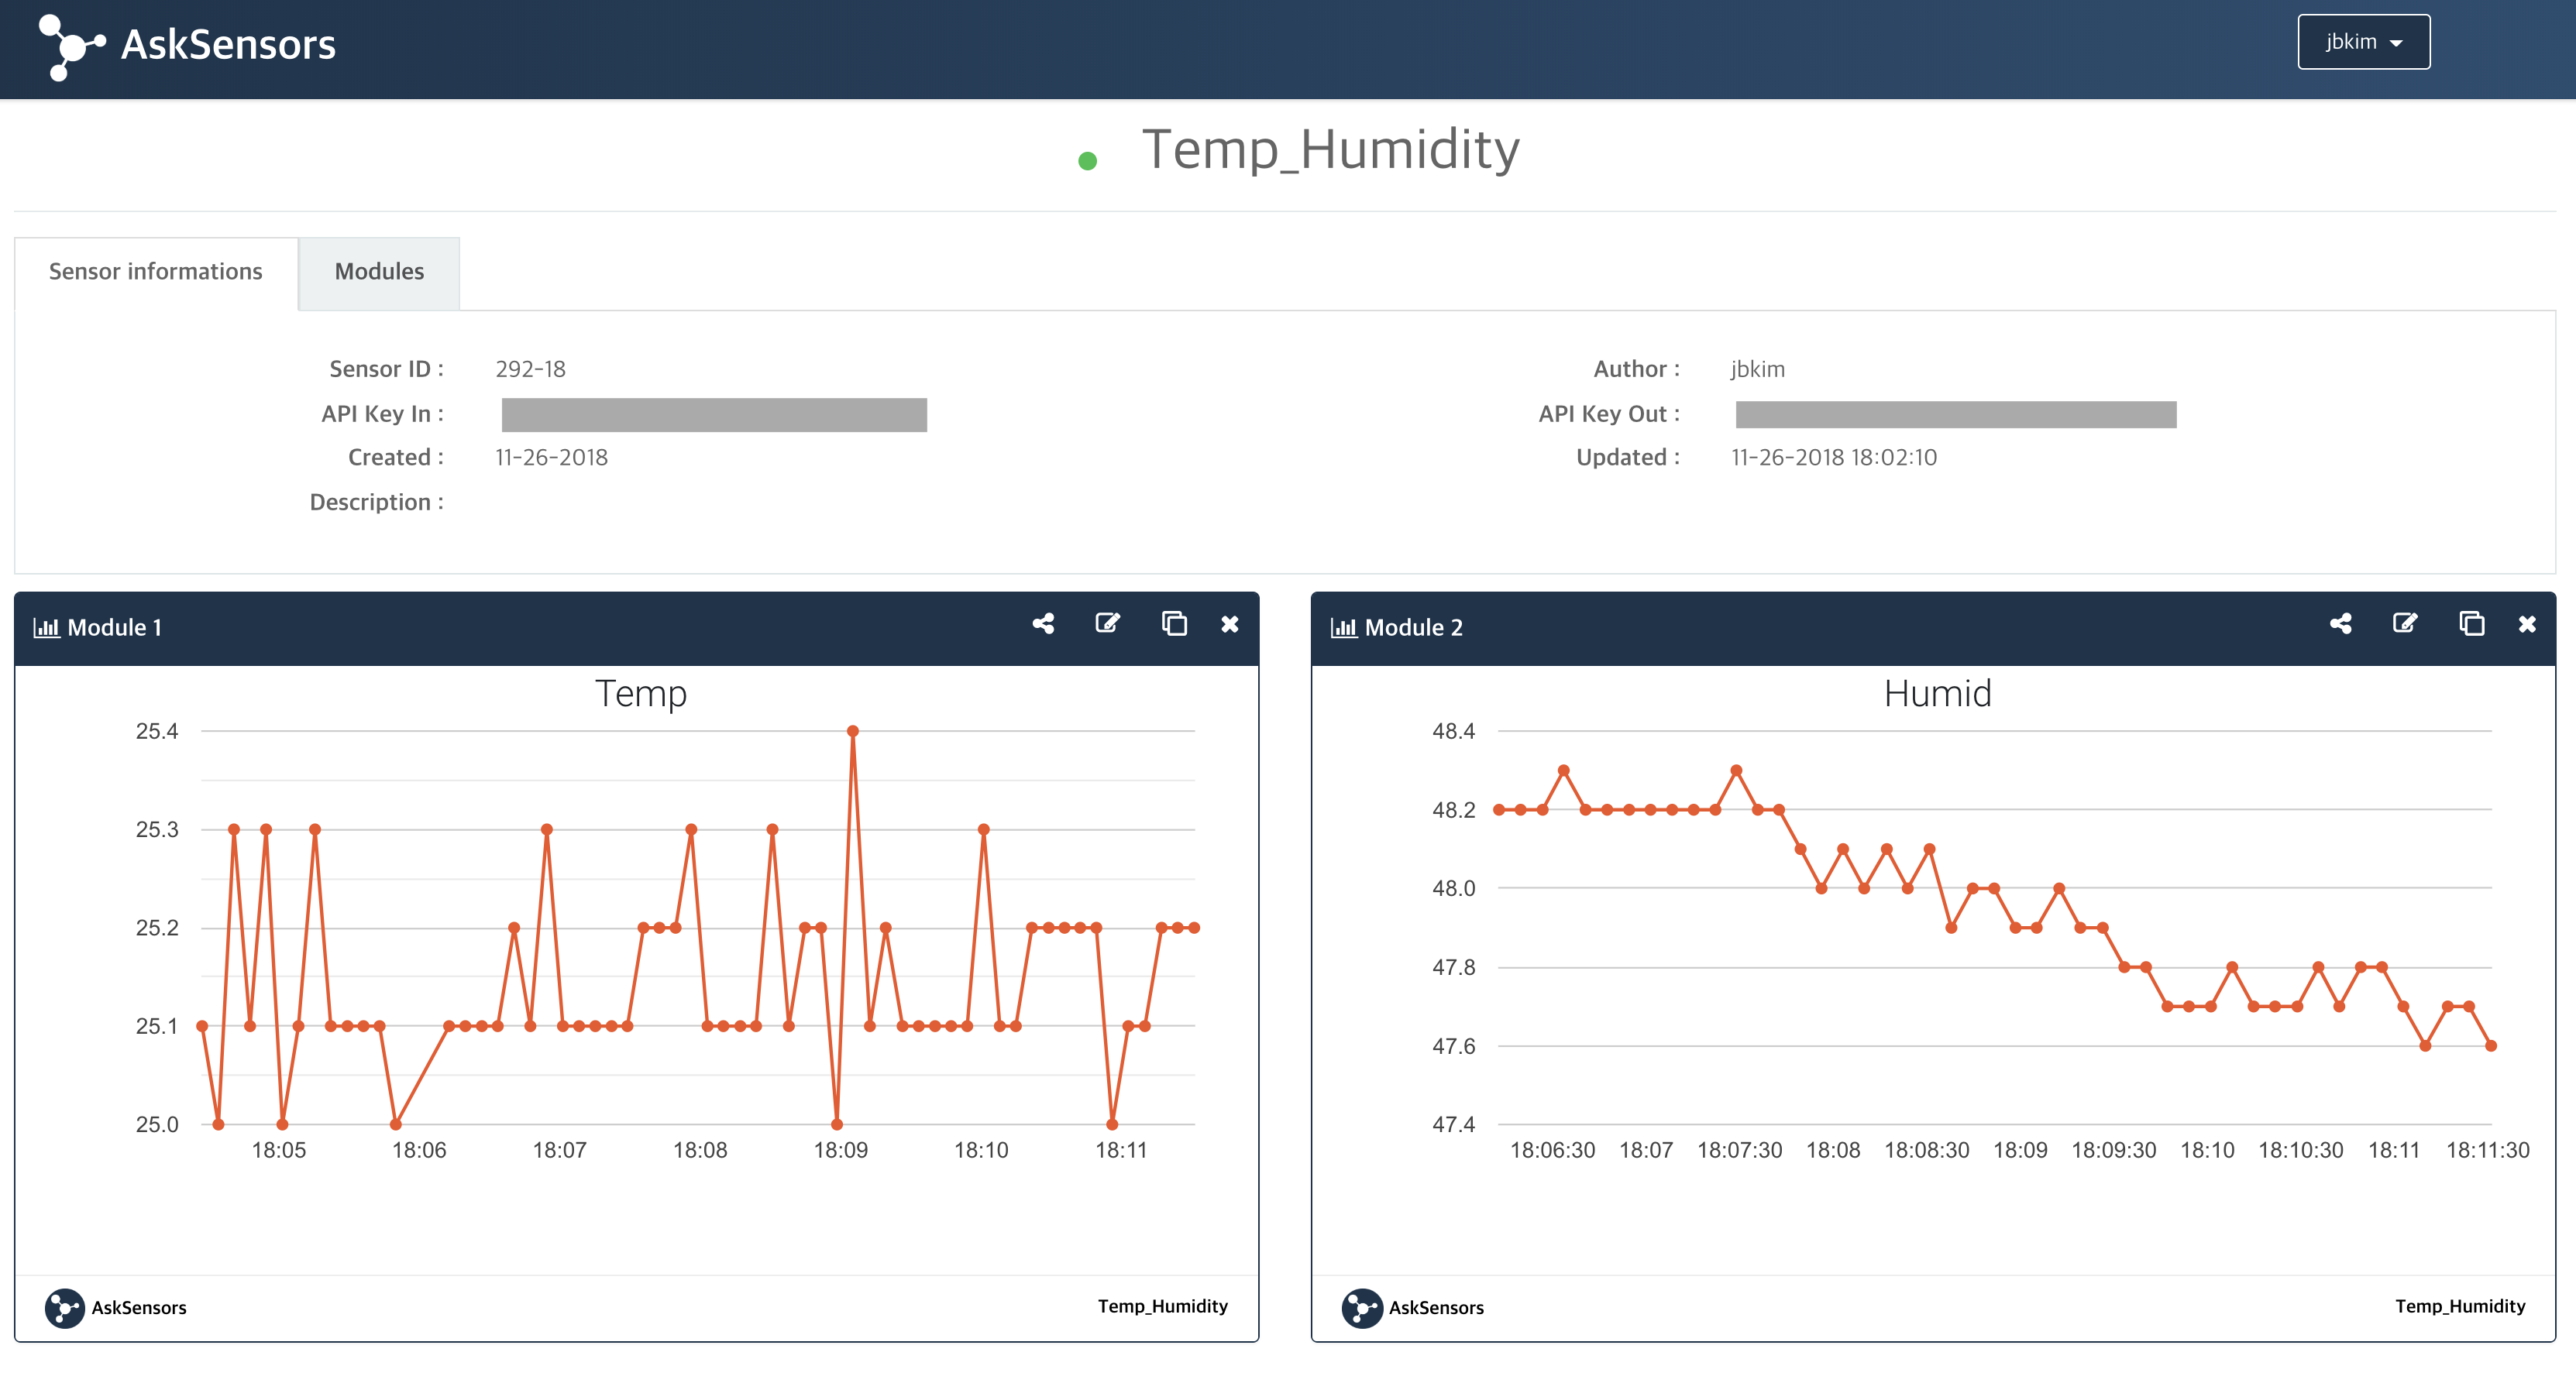Switch to the Modules tab
2576x1383 pixels.
pos(379,272)
